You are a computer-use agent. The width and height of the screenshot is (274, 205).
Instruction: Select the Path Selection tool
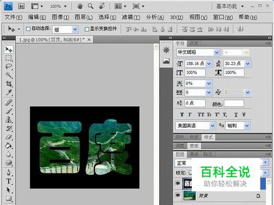coord(9,190)
